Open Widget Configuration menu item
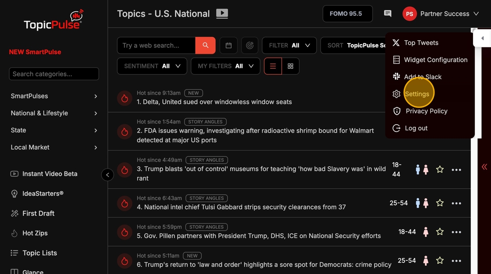 pyautogui.click(x=430, y=60)
